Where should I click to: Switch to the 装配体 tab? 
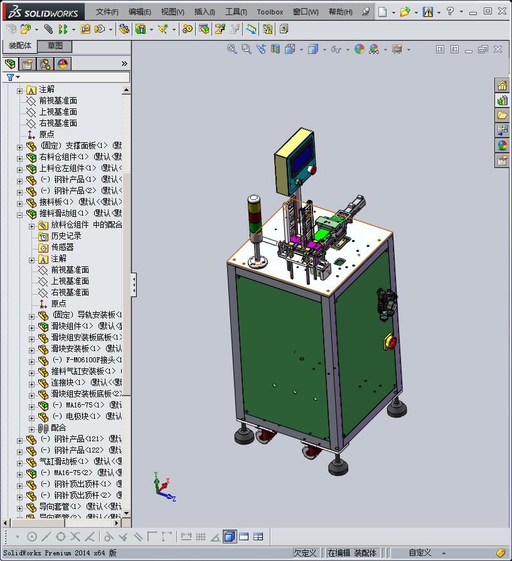20,46
